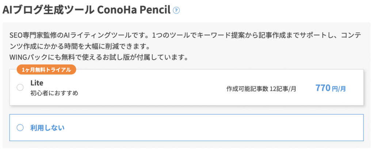
Task: Click the large blue 770 number
Action: (x=323, y=88)
